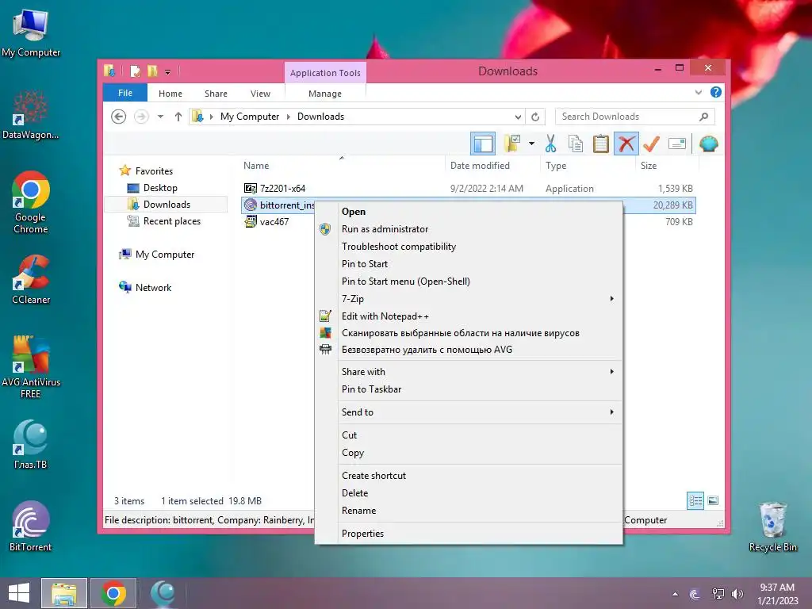Click the quick access Properties icon
This screenshot has width=812, height=609.
coord(135,71)
